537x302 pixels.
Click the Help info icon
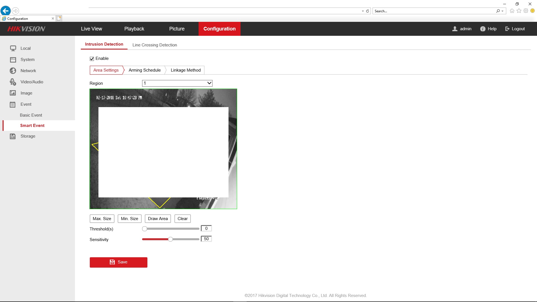click(482, 29)
